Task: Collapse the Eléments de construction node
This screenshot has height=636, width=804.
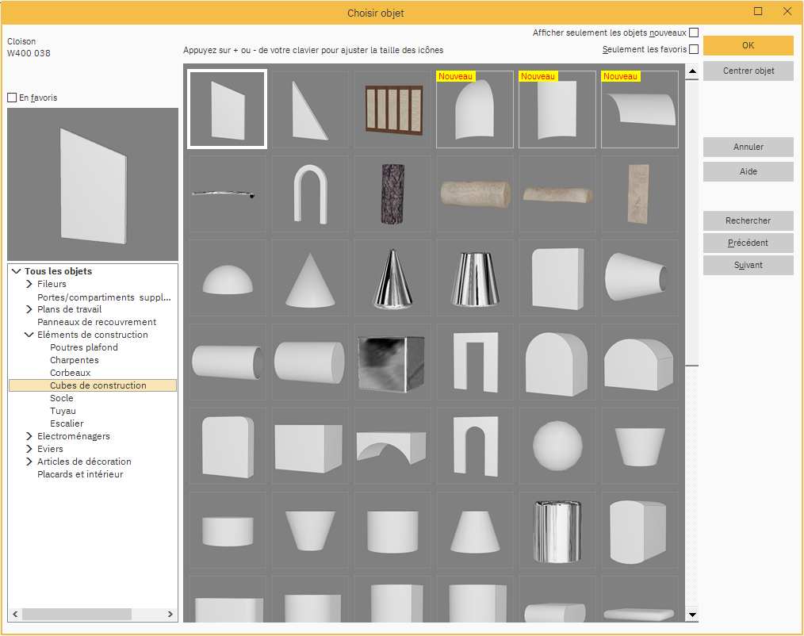Action: pyautogui.click(x=29, y=335)
